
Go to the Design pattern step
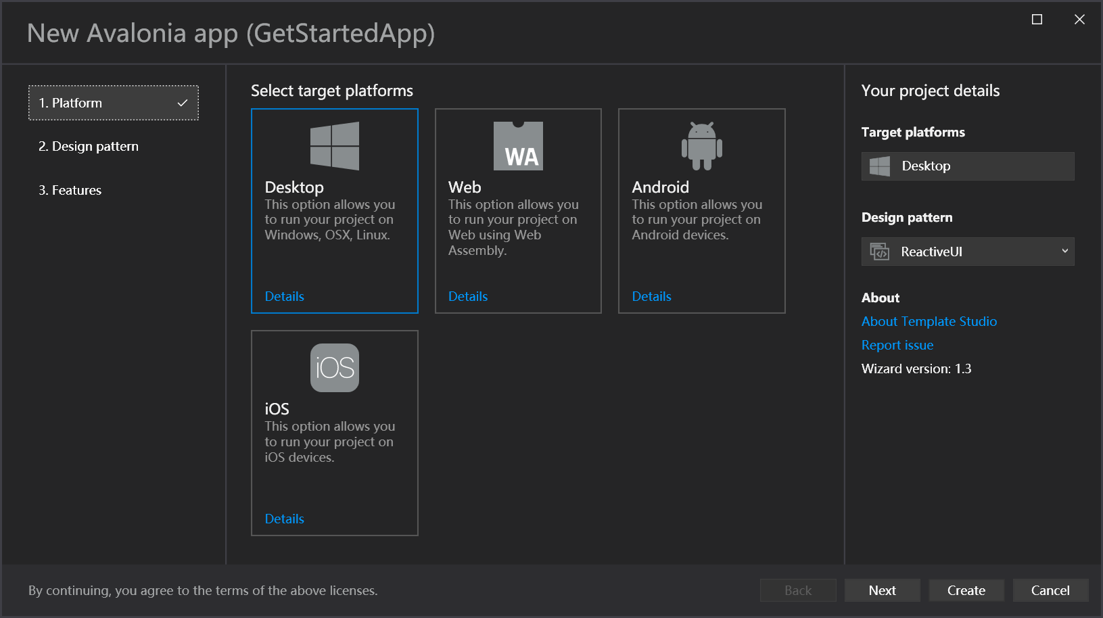pos(89,147)
